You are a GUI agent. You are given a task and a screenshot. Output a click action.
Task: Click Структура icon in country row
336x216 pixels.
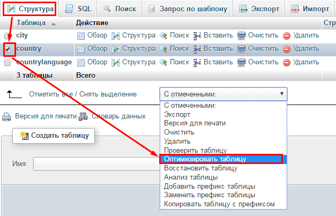(116, 49)
